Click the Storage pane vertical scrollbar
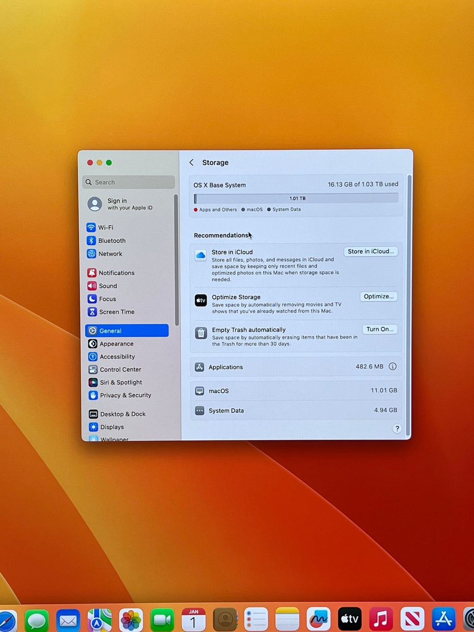This screenshot has width=474, height=632. pos(409,306)
